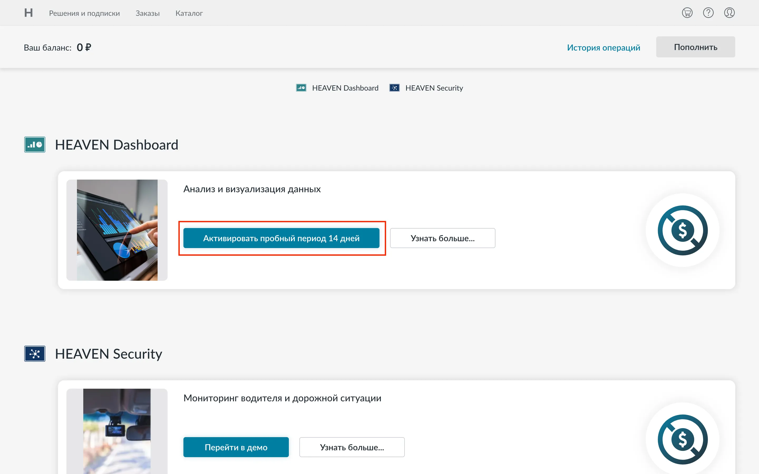Screen dimensions: 759x474
Task: Click Узнать больше for HEAVEN Dashboard
Action: (x=442, y=238)
